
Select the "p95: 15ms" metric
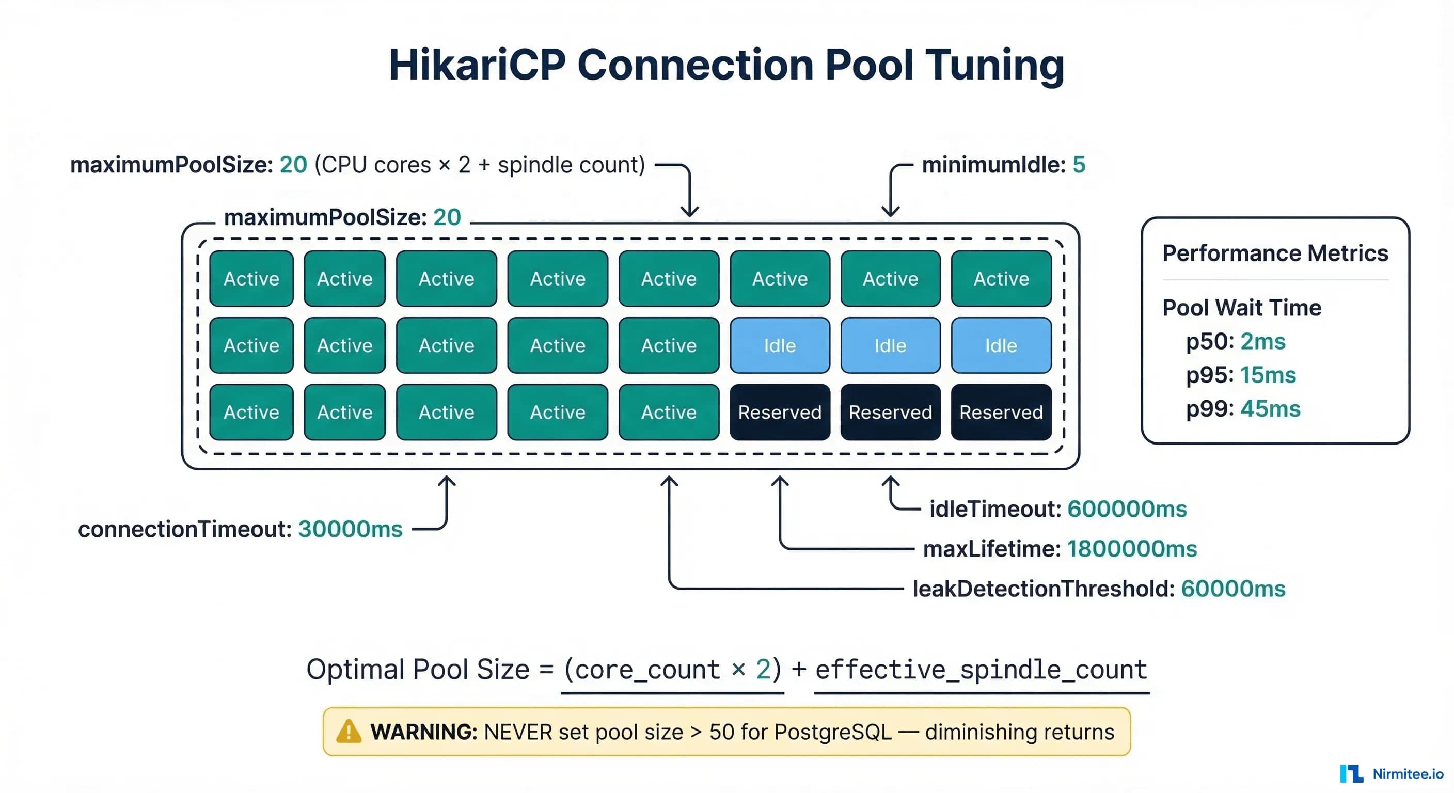tap(1241, 375)
